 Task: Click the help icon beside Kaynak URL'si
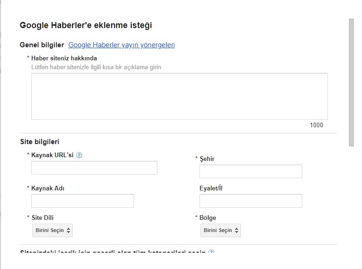79,155
